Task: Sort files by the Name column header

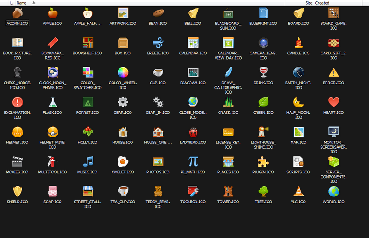Action: (x=21, y=3)
